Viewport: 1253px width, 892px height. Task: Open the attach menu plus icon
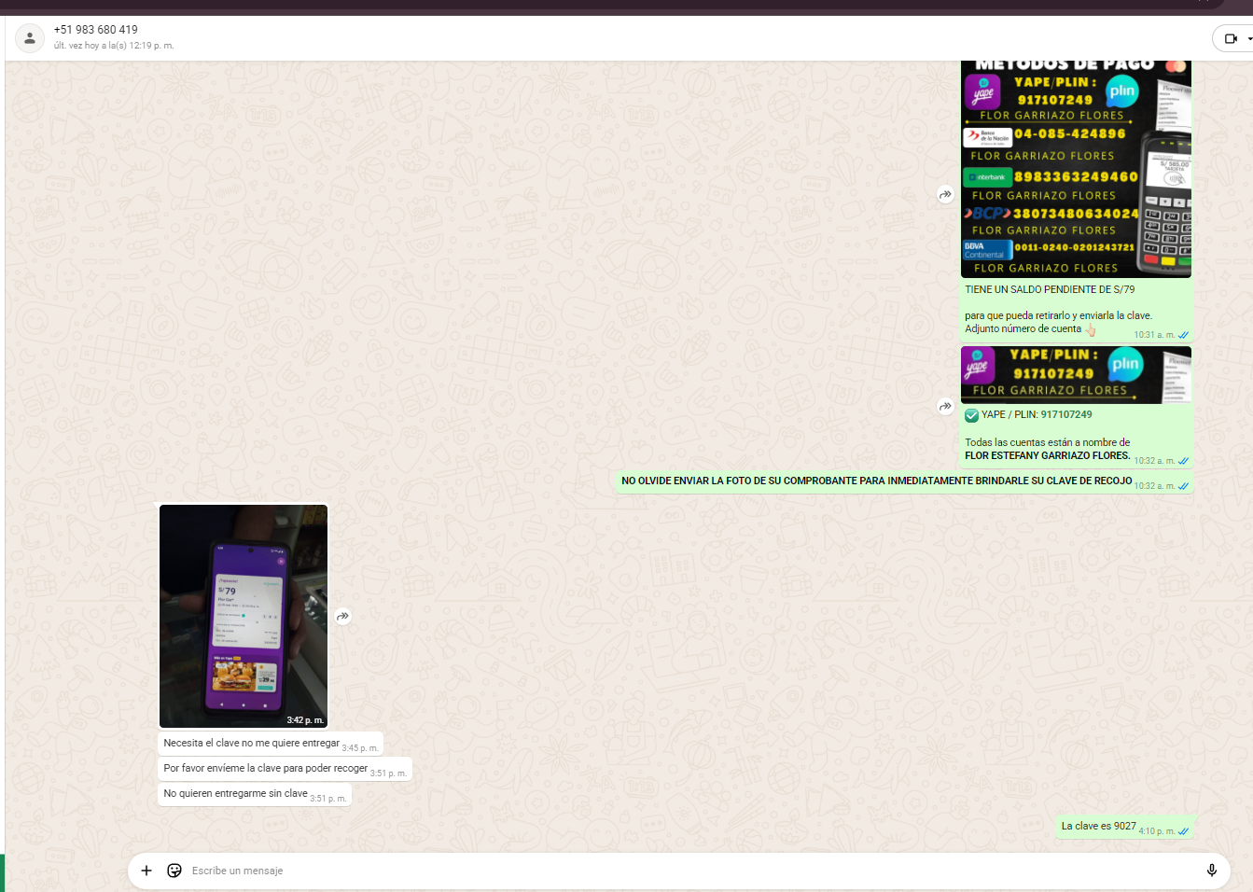(x=146, y=871)
